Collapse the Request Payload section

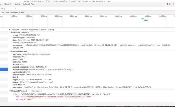pyautogui.click(x=10, y=91)
